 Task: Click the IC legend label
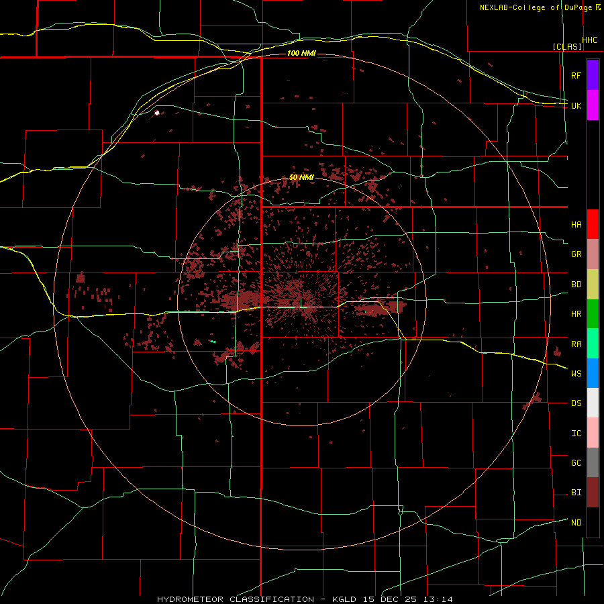(x=576, y=434)
